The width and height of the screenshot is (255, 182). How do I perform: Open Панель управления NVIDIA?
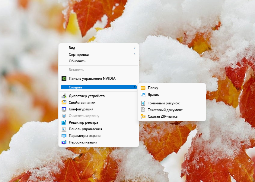tap(99, 79)
